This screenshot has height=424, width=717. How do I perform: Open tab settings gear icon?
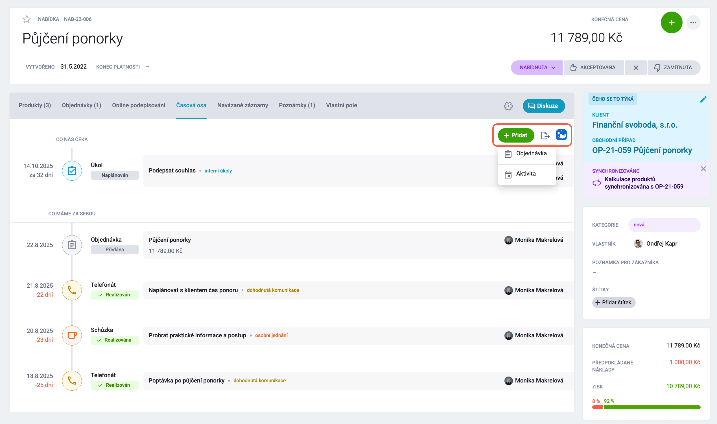coord(508,106)
